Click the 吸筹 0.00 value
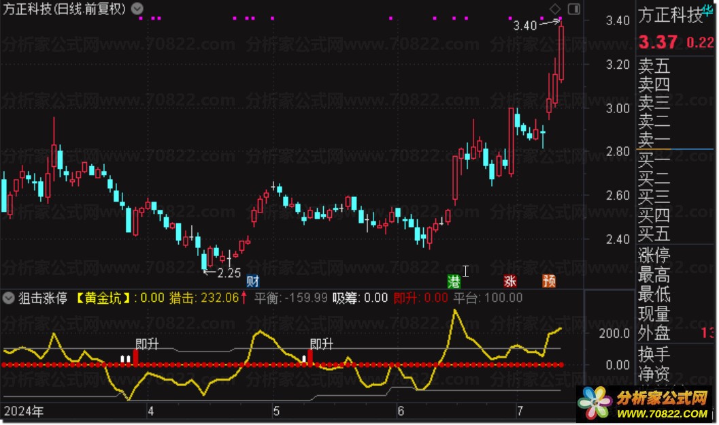The width and height of the screenshot is (719, 425). click(x=361, y=298)
